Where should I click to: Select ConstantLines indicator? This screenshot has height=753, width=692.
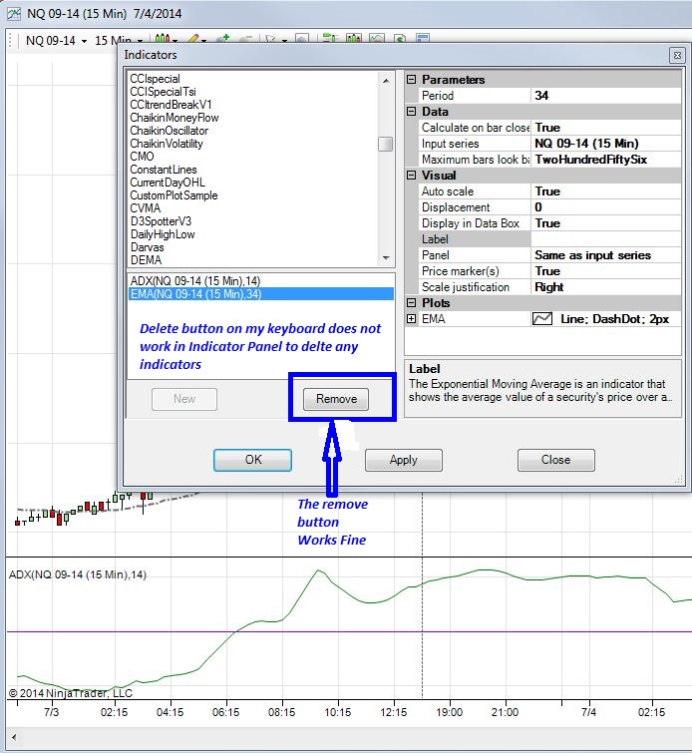[x=164, y=170]
